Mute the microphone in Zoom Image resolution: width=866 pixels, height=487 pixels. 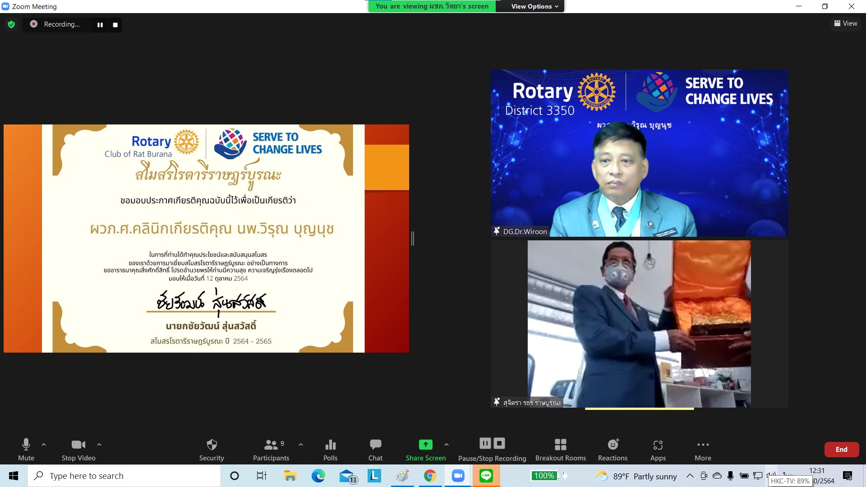[26, 449]
